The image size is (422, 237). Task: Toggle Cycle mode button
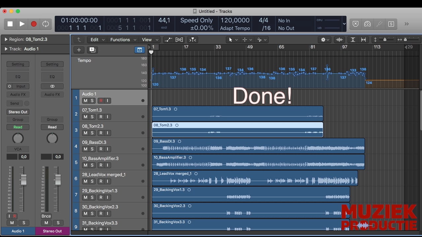click(x=45, y=24)
